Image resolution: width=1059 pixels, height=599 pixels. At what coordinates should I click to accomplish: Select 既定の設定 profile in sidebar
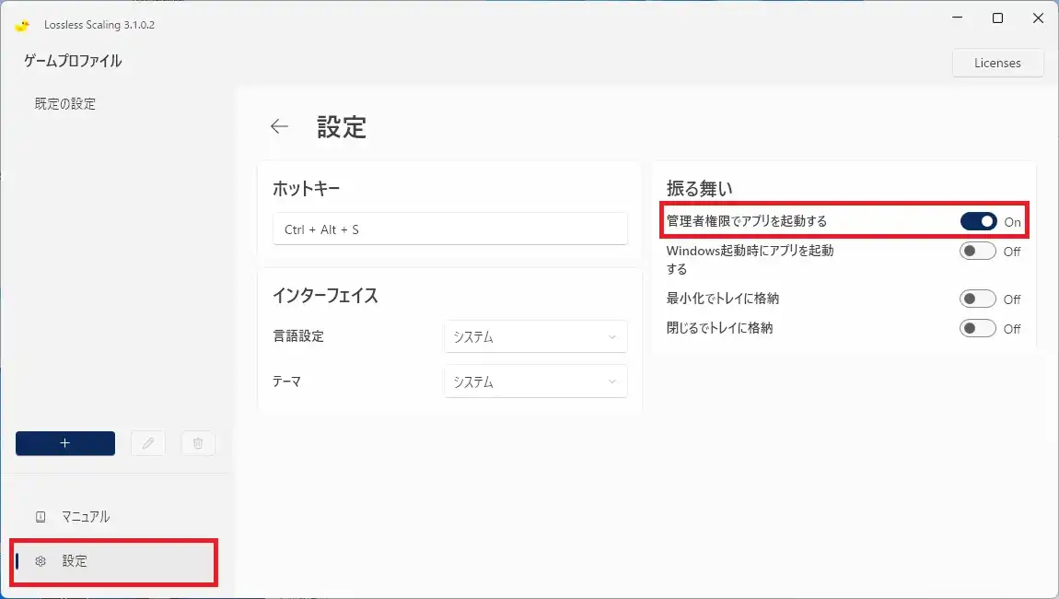click(65, 104)
